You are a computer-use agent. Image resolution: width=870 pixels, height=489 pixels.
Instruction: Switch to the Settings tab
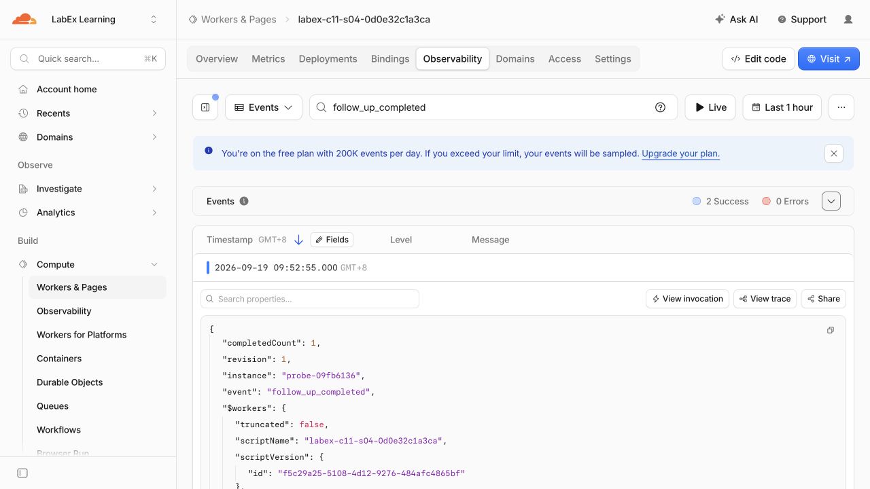pyautogui.click(x=613, y=59)
